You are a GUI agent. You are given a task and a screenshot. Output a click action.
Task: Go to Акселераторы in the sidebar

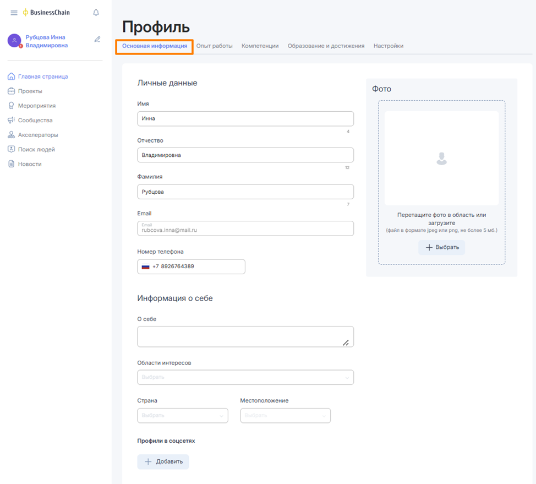[x=37, y=135]
